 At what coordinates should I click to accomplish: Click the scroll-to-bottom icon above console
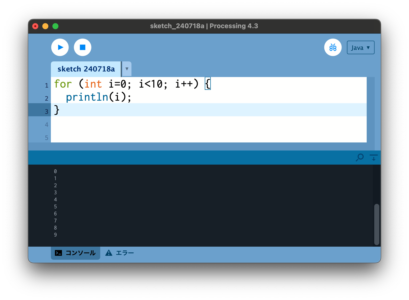click(373, 158)
